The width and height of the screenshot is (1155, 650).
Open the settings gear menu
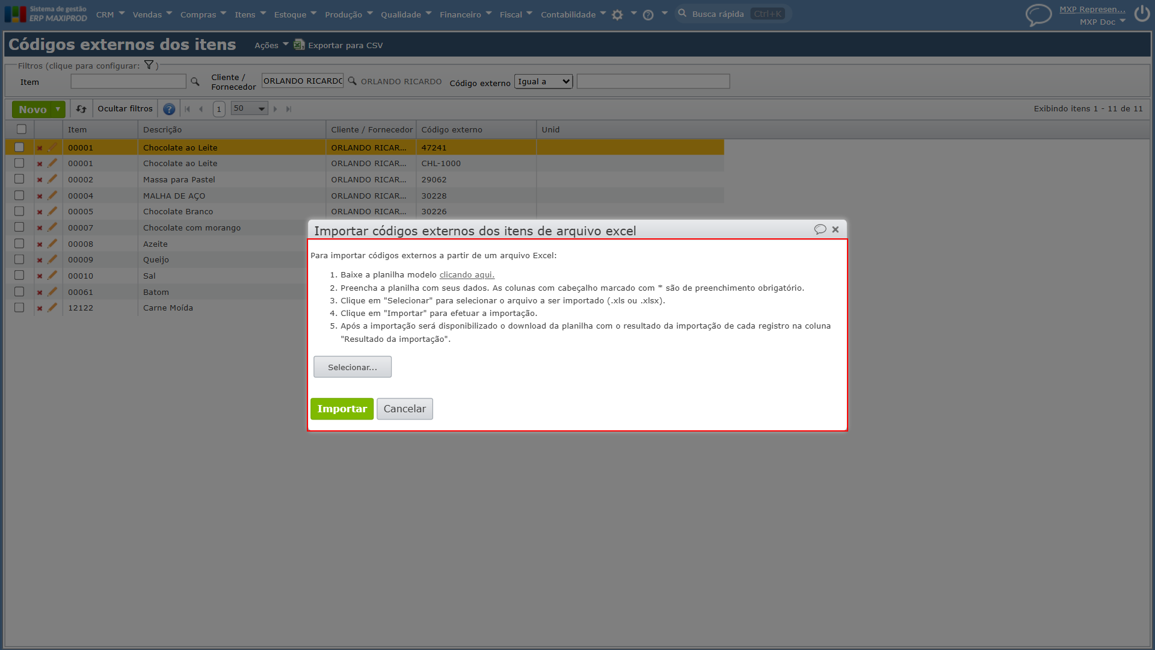click(x=617, y=15)
